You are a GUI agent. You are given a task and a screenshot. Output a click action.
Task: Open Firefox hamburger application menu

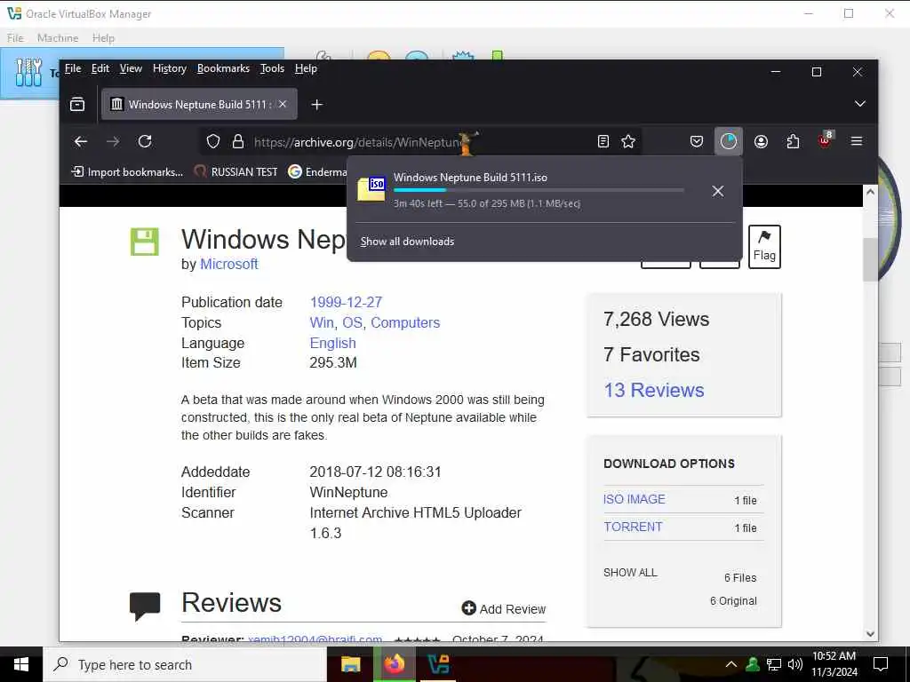pos(856,141)
